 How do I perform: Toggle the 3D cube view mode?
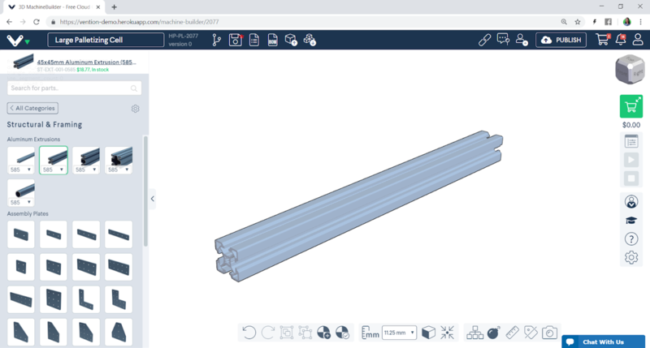click(428, 333)
